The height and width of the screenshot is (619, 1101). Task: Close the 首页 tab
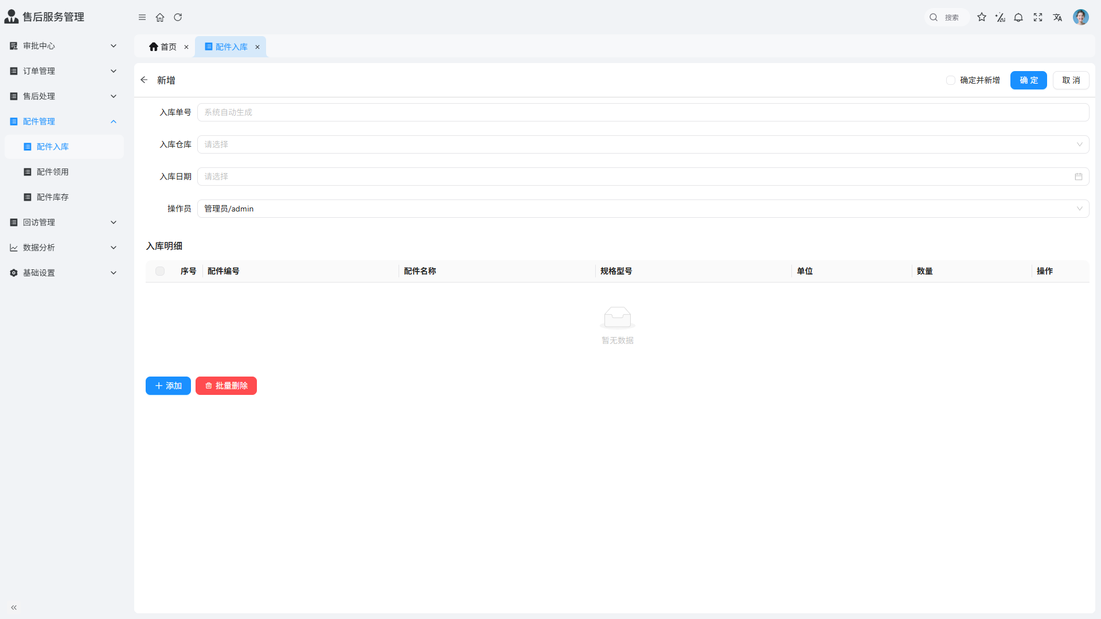coord(186,47)
